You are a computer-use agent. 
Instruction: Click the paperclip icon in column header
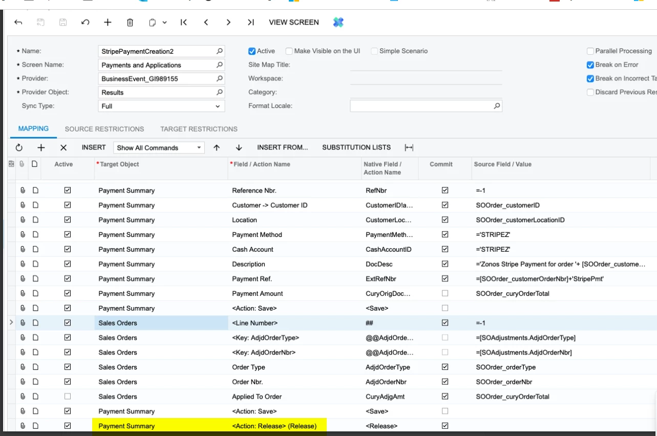(22, 164)
